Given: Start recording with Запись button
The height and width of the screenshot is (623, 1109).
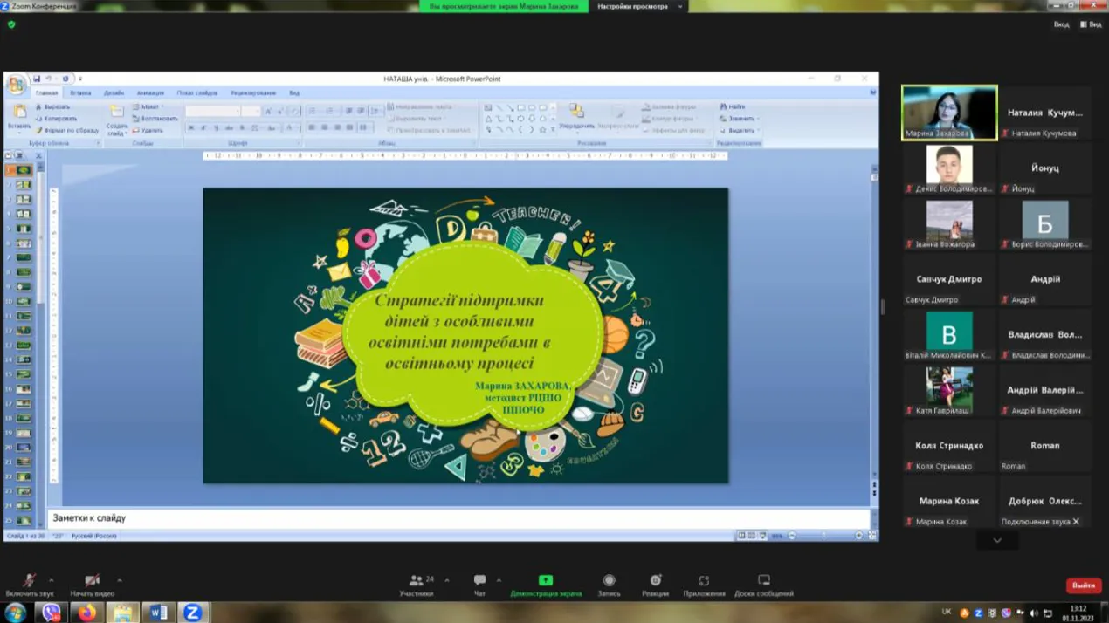Looking at the screenshot, I should coord(609,585).
